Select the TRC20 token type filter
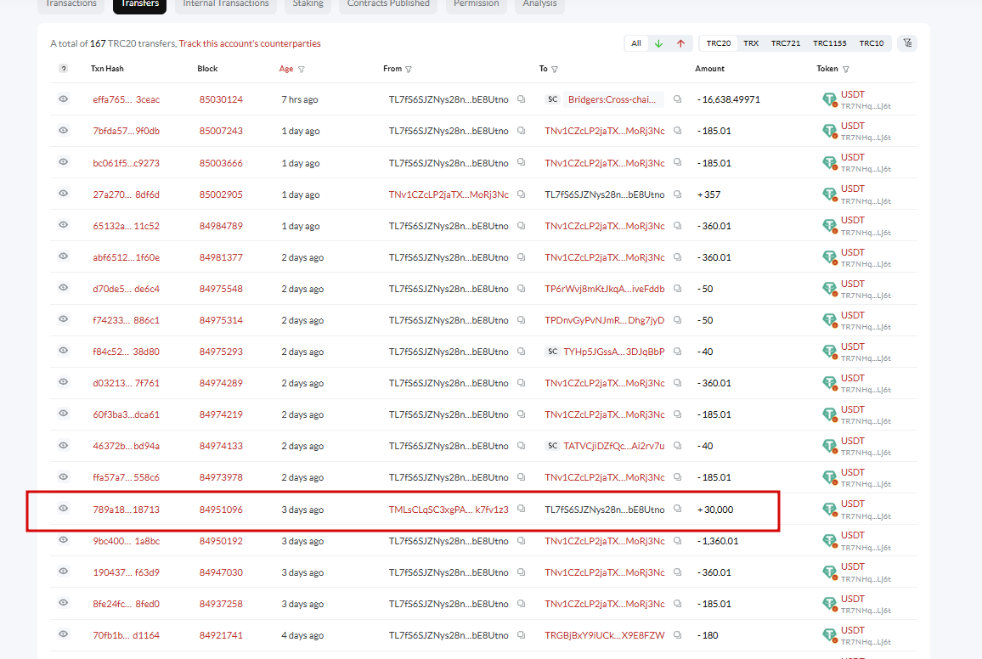The width and height of the screenshot is (982, 659). pyautogui.click(x=719, y=43)
